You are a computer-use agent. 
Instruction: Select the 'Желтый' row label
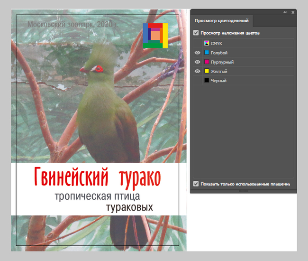(x=219, y=71)
